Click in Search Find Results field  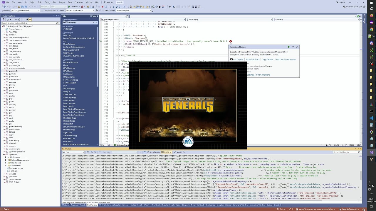tap(345, 152)
